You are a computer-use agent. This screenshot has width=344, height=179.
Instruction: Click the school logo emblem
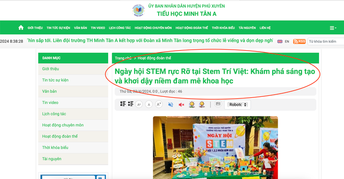[139, 10]
